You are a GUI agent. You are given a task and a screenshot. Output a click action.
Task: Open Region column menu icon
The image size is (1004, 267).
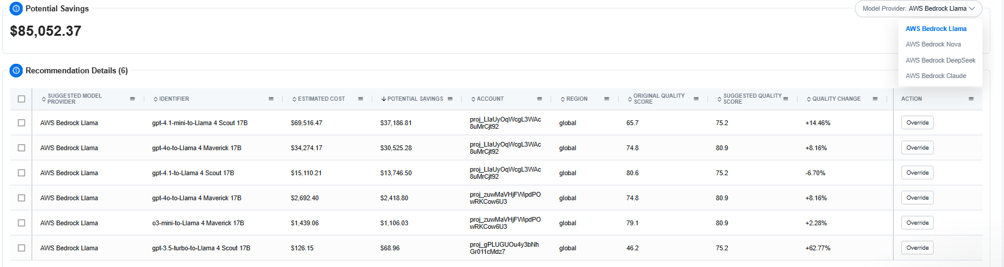tap(607, 99)
